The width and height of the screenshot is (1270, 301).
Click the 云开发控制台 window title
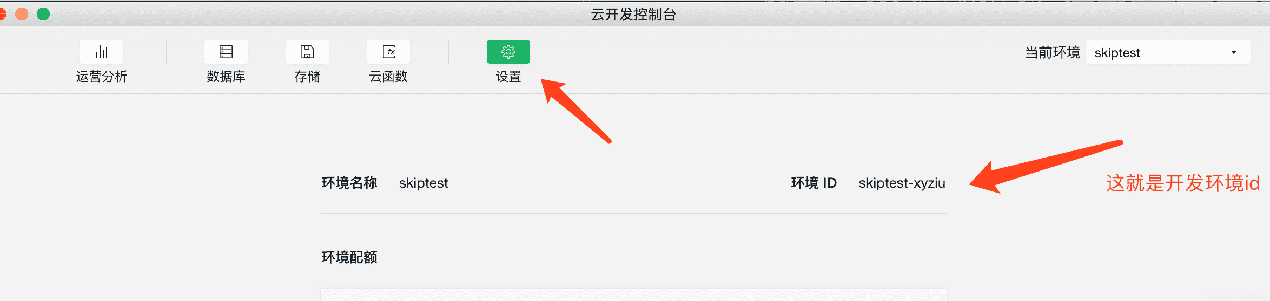[x=633, y=15]
